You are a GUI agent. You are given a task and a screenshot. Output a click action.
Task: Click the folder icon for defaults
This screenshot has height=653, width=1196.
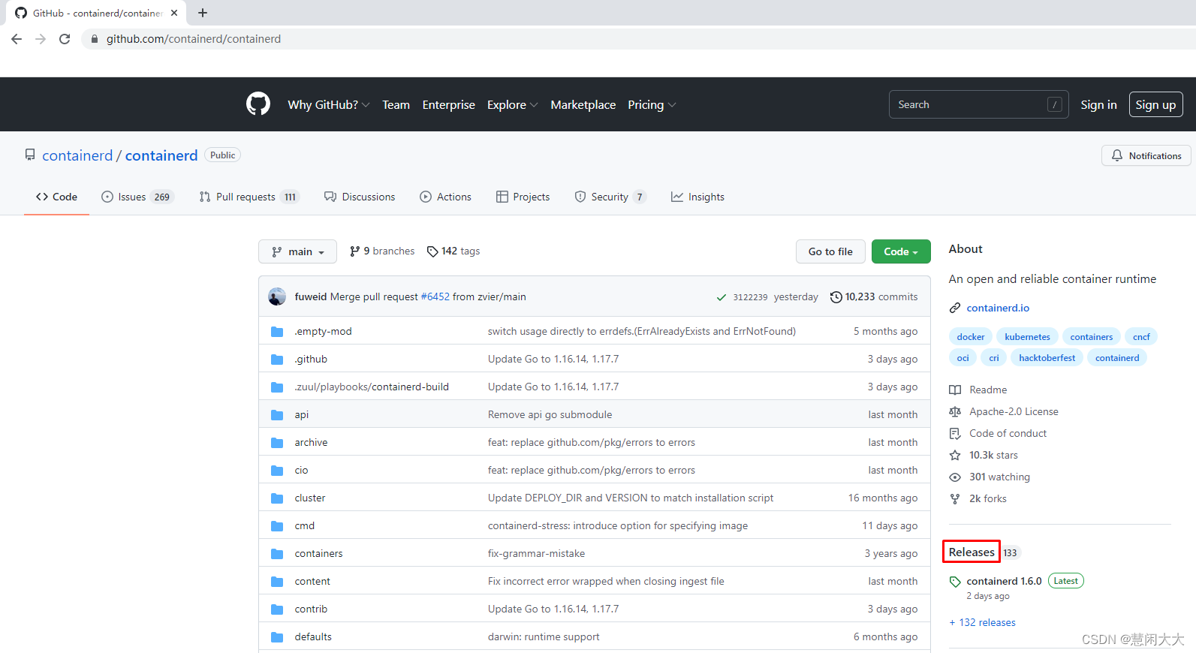[277, 636]
